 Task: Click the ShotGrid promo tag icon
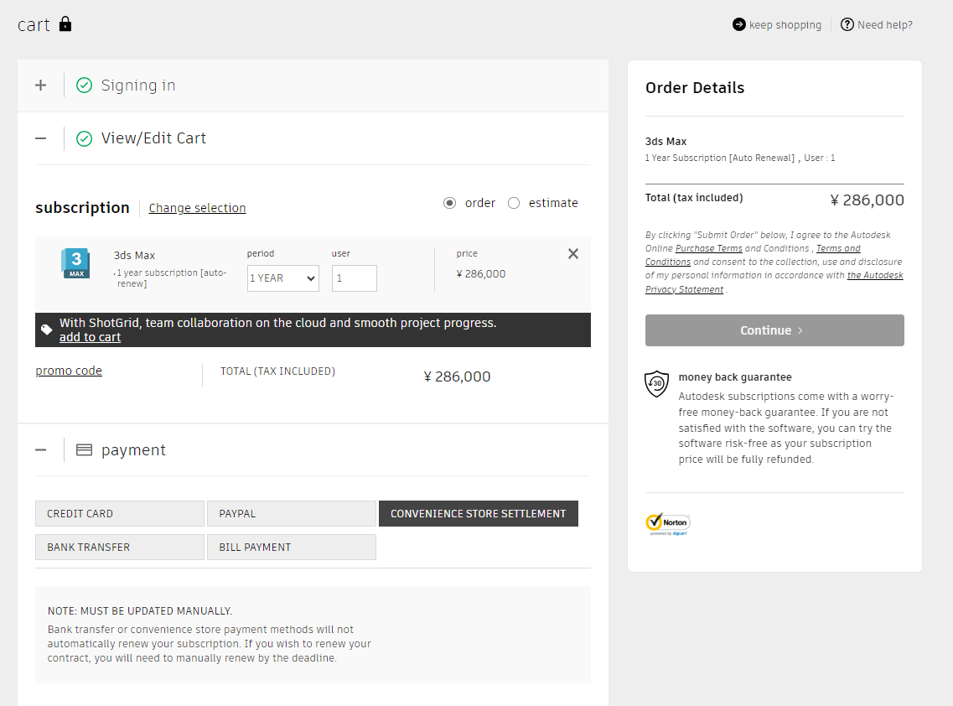(47, 330)
